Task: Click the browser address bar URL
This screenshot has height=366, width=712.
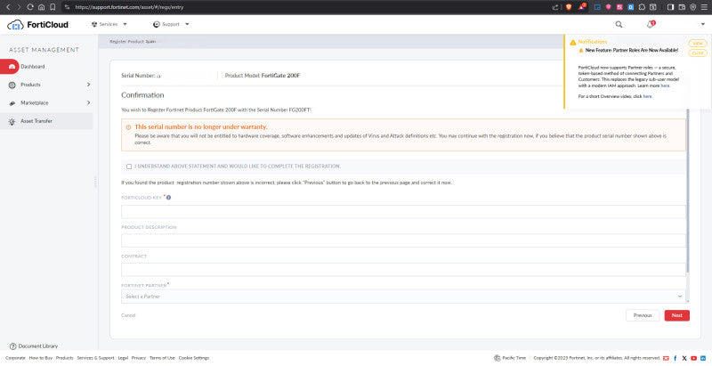Action: point(129,7)
